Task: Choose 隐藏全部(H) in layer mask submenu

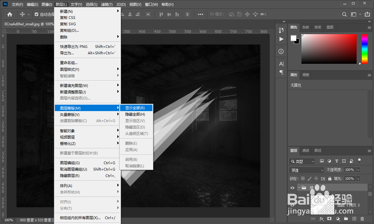Action: coord(136,114)
